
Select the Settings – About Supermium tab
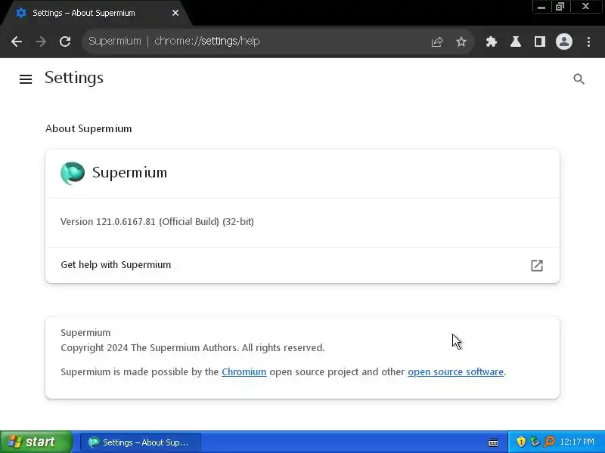(x=96, y=13)
